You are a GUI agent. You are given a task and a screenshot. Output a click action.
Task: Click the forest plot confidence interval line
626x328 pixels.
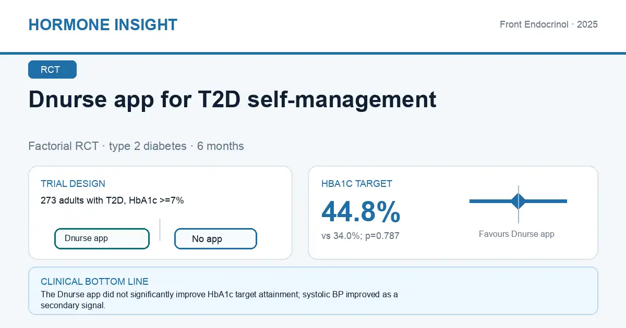[x=518, y=201]
